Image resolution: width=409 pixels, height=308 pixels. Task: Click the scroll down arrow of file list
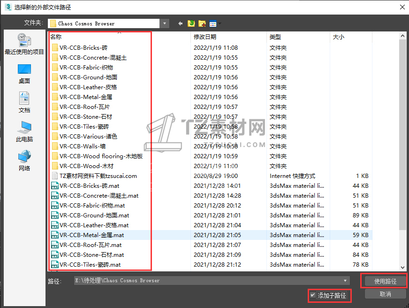pyautogui.click(x=402, y=267)
